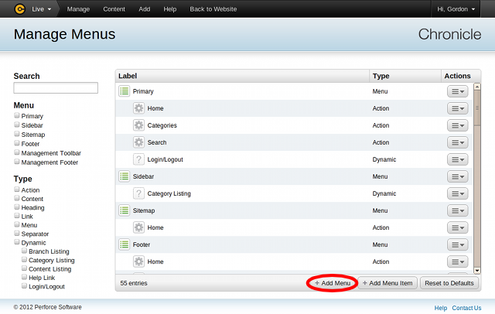Open the Manage menu in top bar

click(78, 9)
